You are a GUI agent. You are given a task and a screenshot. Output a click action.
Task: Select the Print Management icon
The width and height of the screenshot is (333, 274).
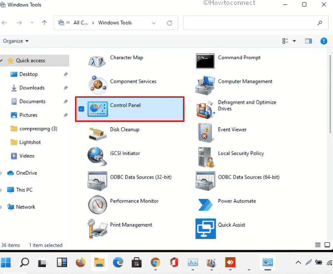click(x=97, y=229)
